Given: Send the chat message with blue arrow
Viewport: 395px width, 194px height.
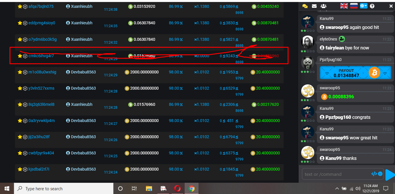Looking at the screenshot, I should click(x=390, y=175).
